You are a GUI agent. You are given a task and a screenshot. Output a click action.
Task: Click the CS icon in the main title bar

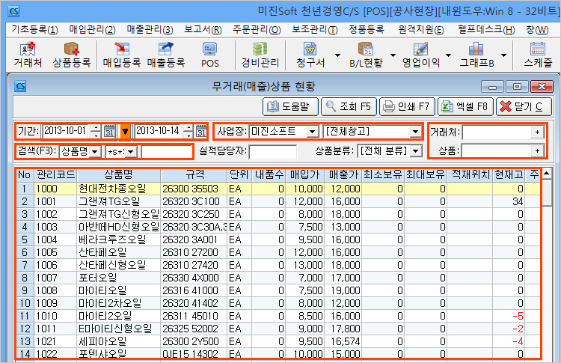pos(13,11)
